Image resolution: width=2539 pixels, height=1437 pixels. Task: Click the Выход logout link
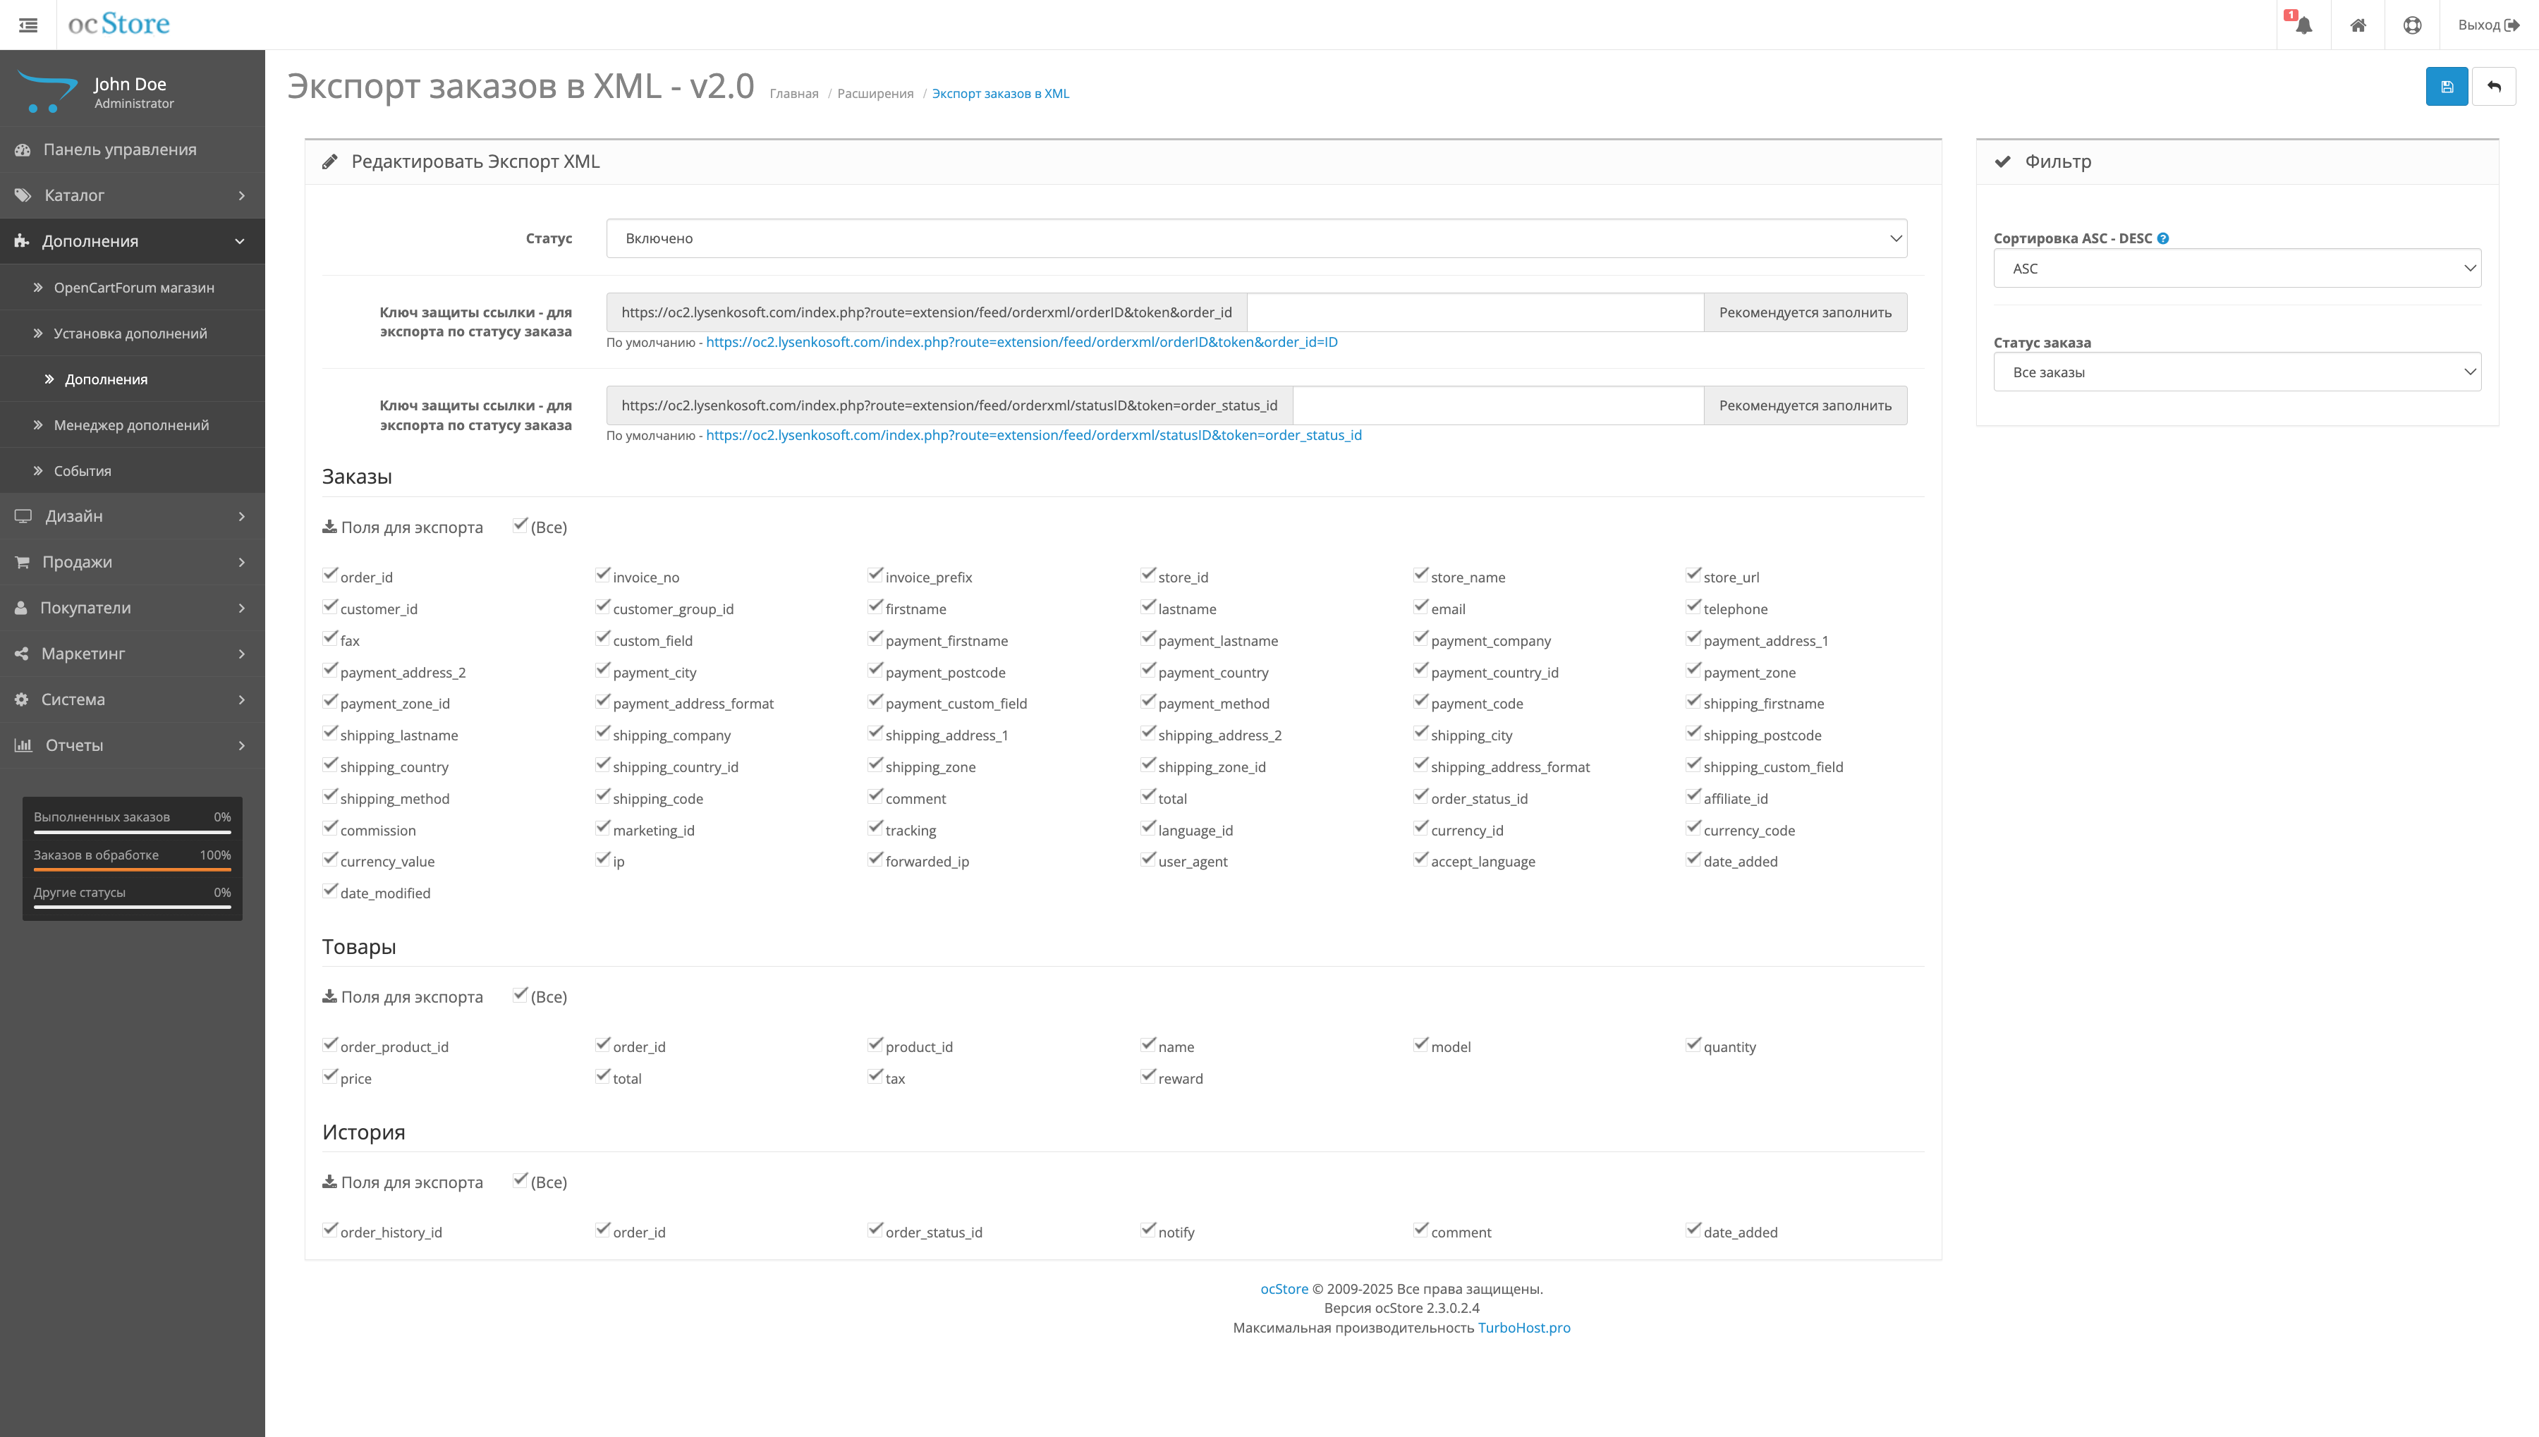coord(2488,25)
